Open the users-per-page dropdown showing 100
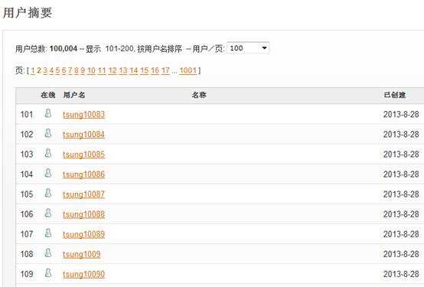The height and width of the screenshot is (287, 424). point(248,48)
